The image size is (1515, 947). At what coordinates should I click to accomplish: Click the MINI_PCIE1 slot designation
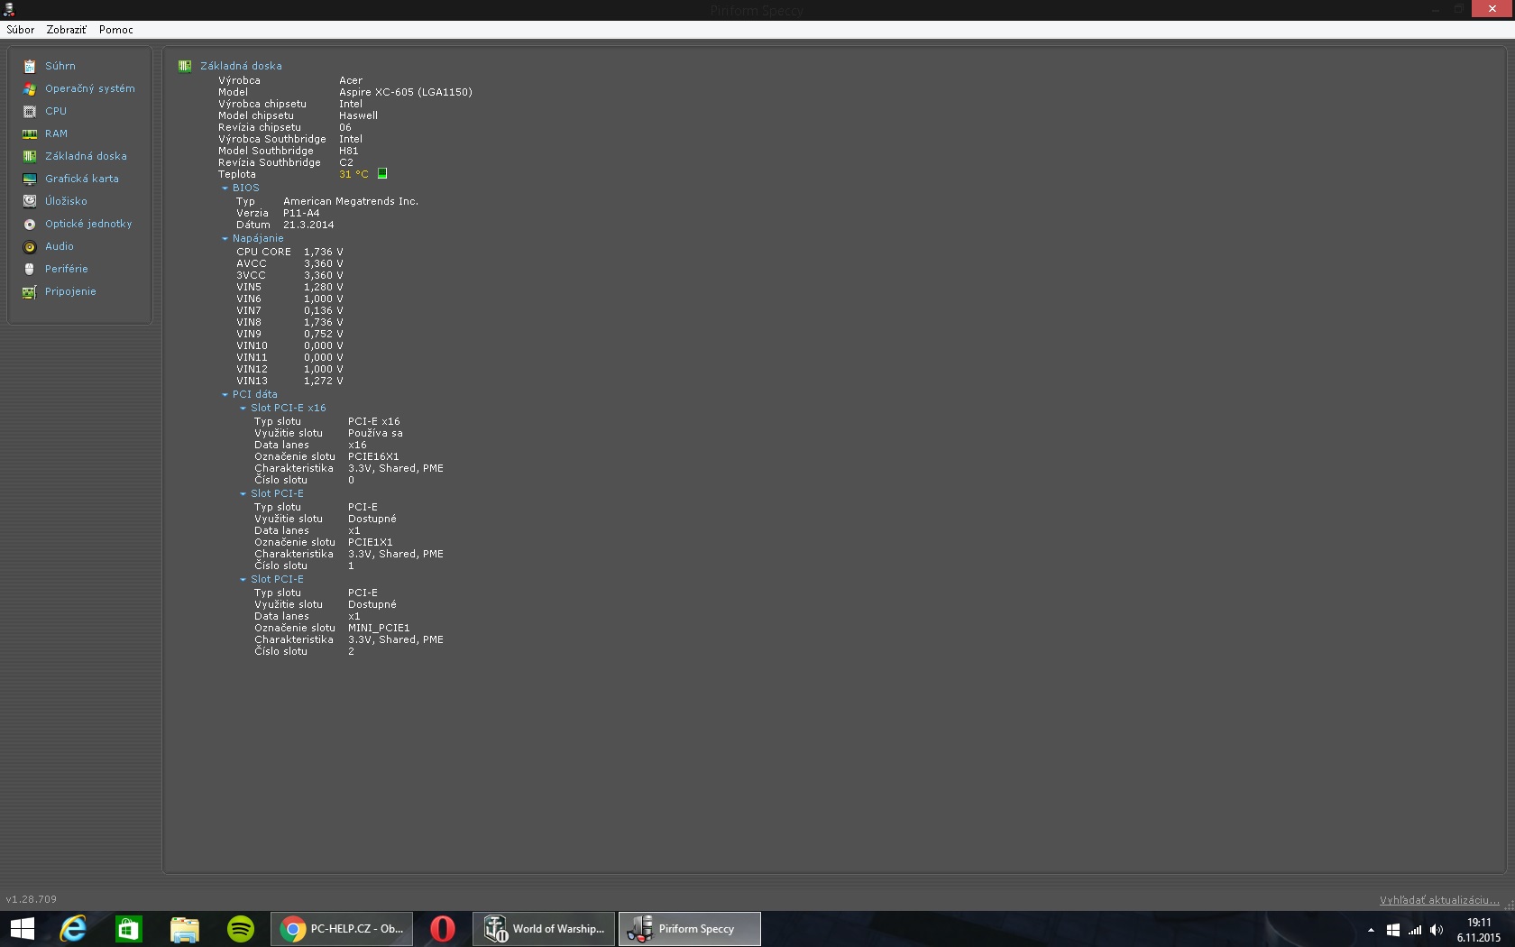point(379,628)
